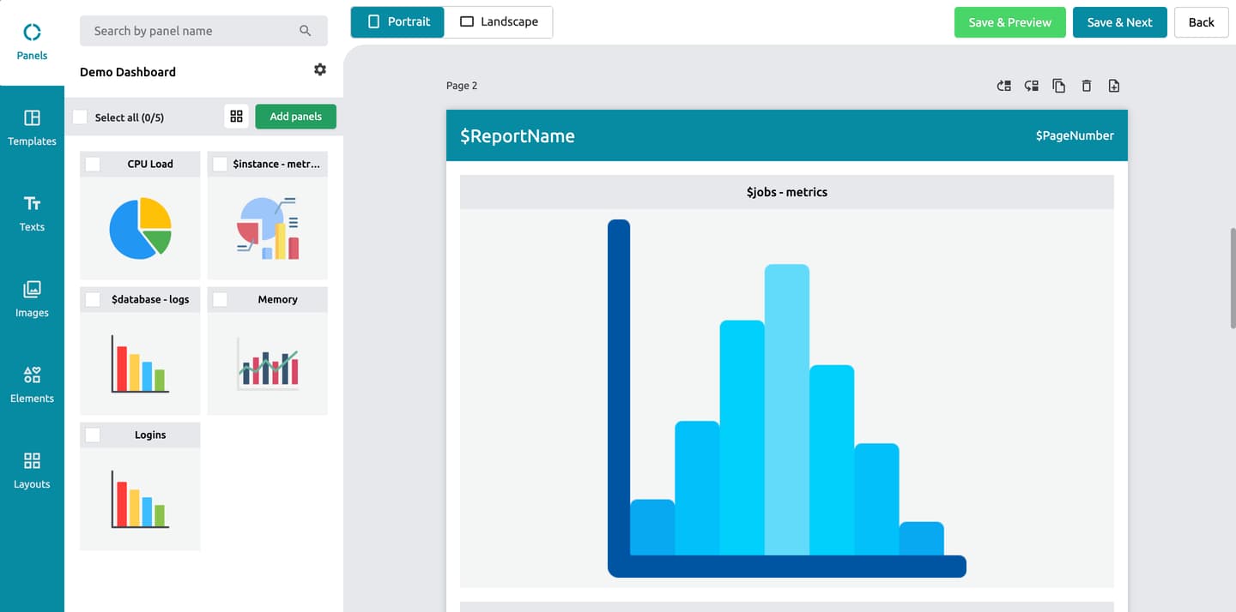Screen dimensions: 1236x612
Task: Click the search magnifier icon
Action: 305,31
